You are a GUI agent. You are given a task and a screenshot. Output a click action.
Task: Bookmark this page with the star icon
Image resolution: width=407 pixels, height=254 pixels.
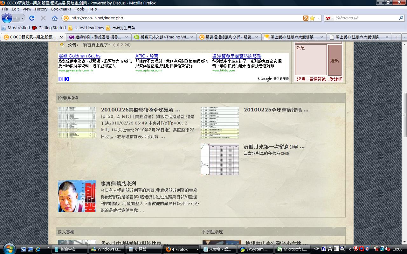click(312, 18)
